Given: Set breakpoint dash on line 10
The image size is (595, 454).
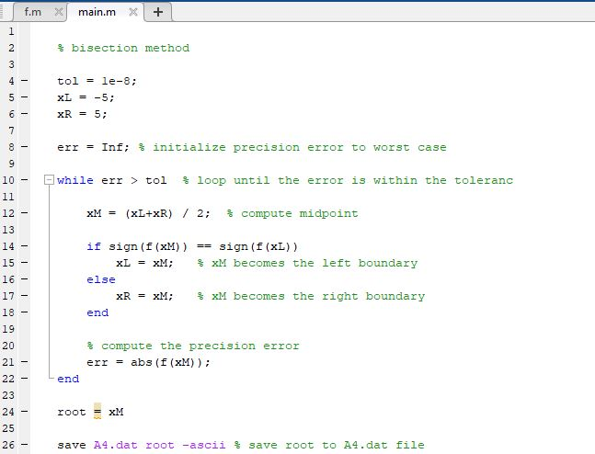Looking at the screenshot, I should coord(24,180).
